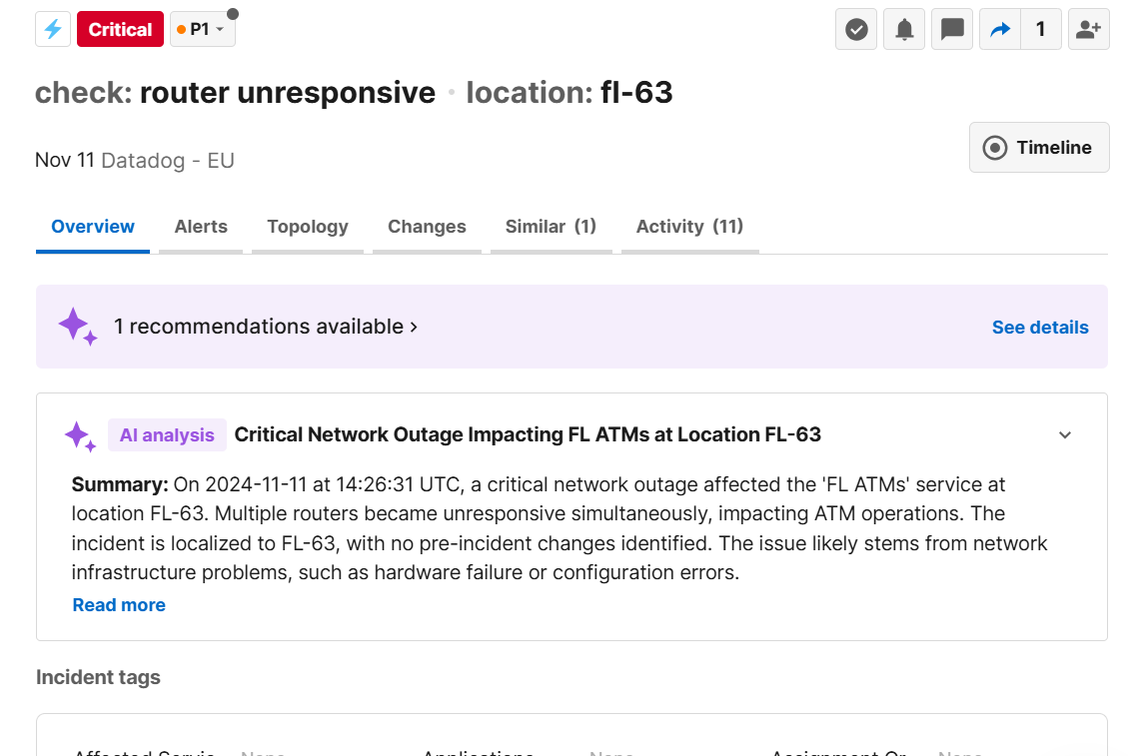Switch to the Topology tab
1128x756 pixels.
[307, 227]
